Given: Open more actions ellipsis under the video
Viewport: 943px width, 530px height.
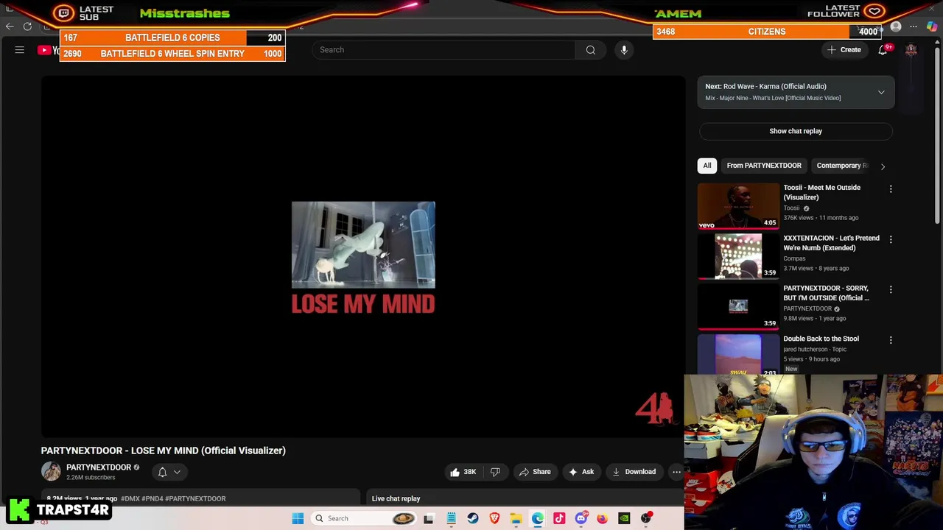Looking at the screenshot, I should pos(676,472).
